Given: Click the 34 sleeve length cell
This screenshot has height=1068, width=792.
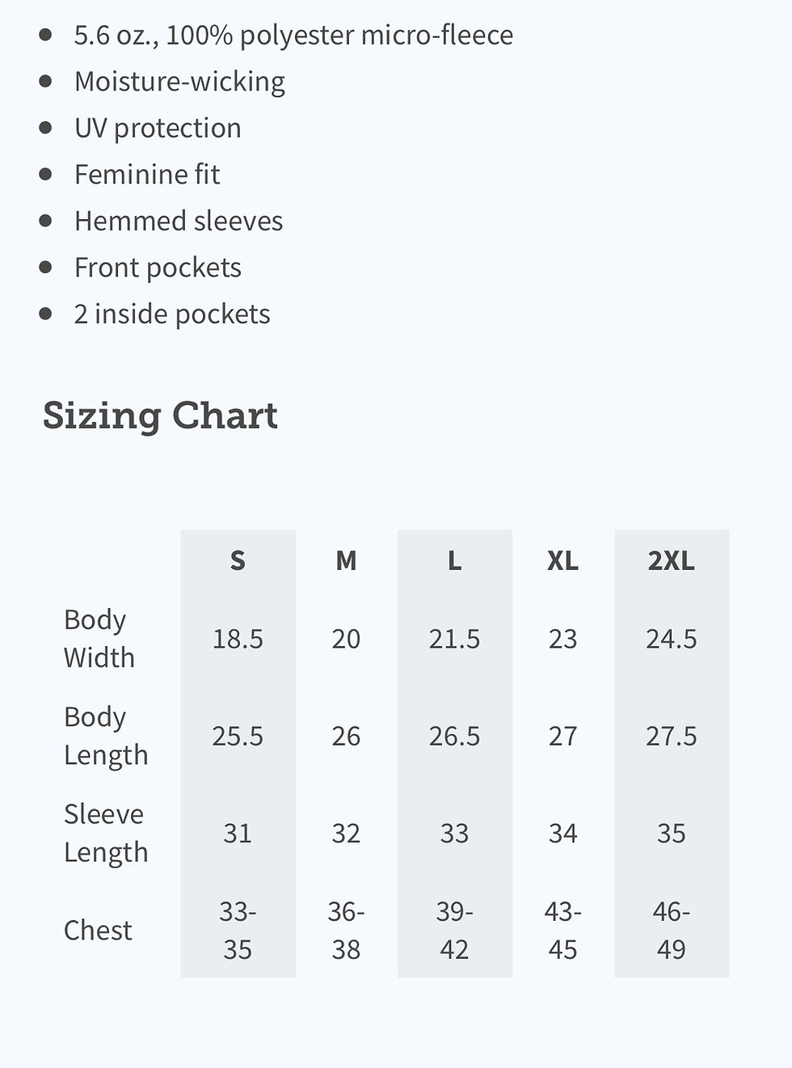Looking at the screenshot, I should point(562,833).
